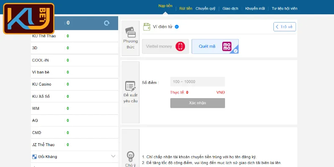Click the KU Thể Thao wallet row

[74, 36]
